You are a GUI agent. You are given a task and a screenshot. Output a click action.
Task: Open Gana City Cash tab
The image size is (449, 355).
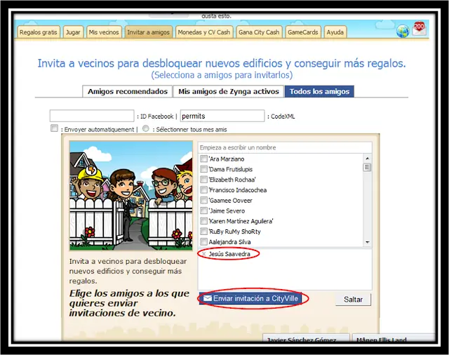click(x=259, y=32)
